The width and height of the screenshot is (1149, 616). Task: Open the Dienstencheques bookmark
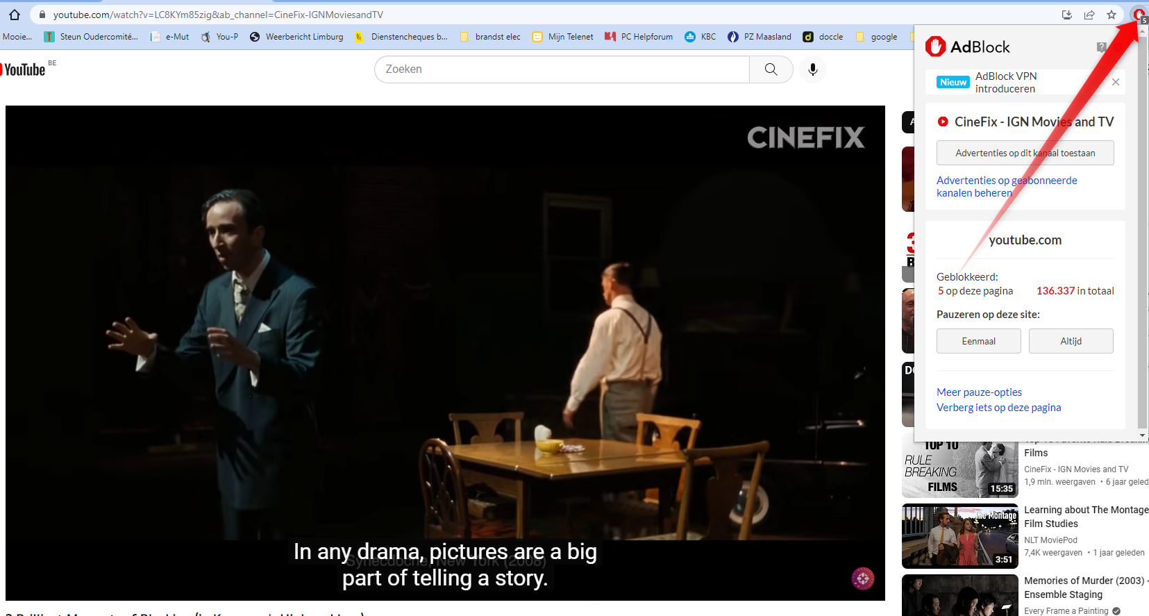[401, 37]
